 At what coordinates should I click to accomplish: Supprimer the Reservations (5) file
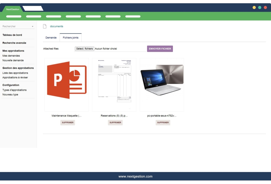(x=115, y=122)
